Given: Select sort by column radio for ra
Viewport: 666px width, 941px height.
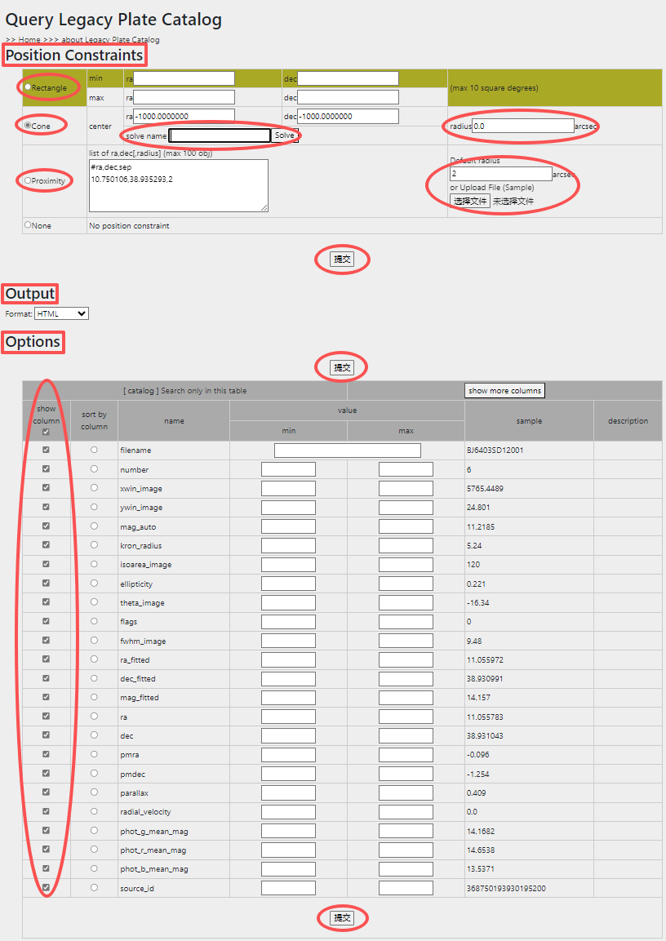Looking at the screenshot, I should [x=94, y=717].
